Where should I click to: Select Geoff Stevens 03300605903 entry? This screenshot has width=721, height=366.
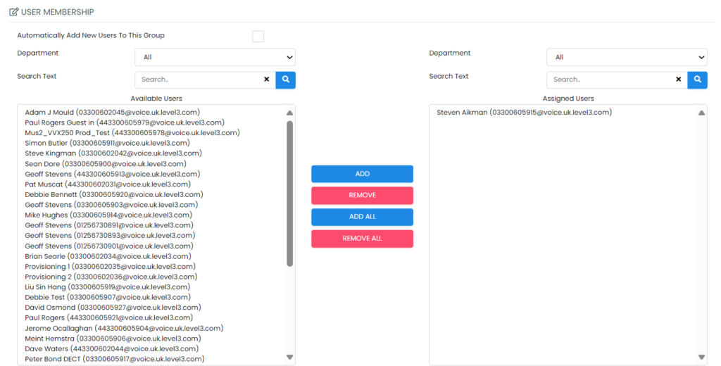pyautogui.click(x=111, y=205)
